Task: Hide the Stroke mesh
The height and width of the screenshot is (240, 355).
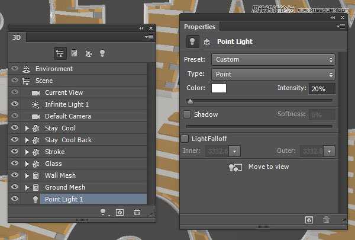Action: tap(15, 151)
